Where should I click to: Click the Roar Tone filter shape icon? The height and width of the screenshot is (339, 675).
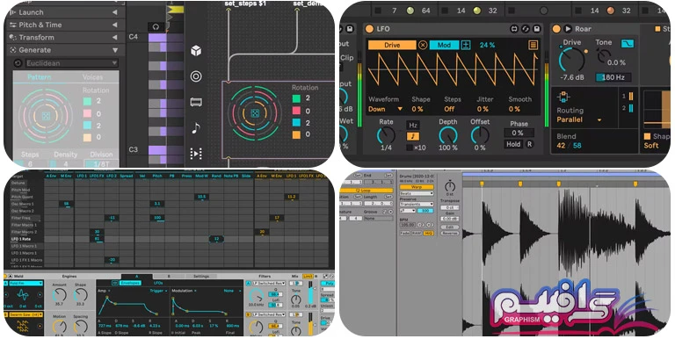[628, 43]
